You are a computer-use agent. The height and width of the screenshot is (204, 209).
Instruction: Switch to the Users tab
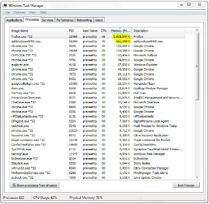99,20
